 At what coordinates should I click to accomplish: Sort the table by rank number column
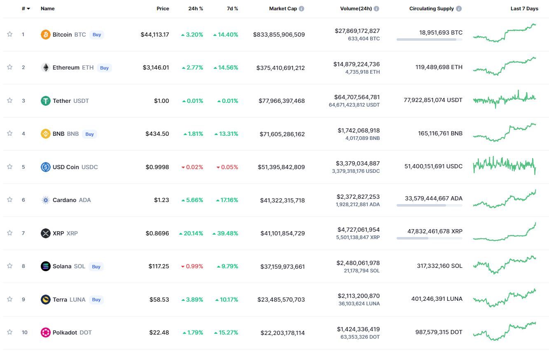pyautogui.click(x=26, y=9)
